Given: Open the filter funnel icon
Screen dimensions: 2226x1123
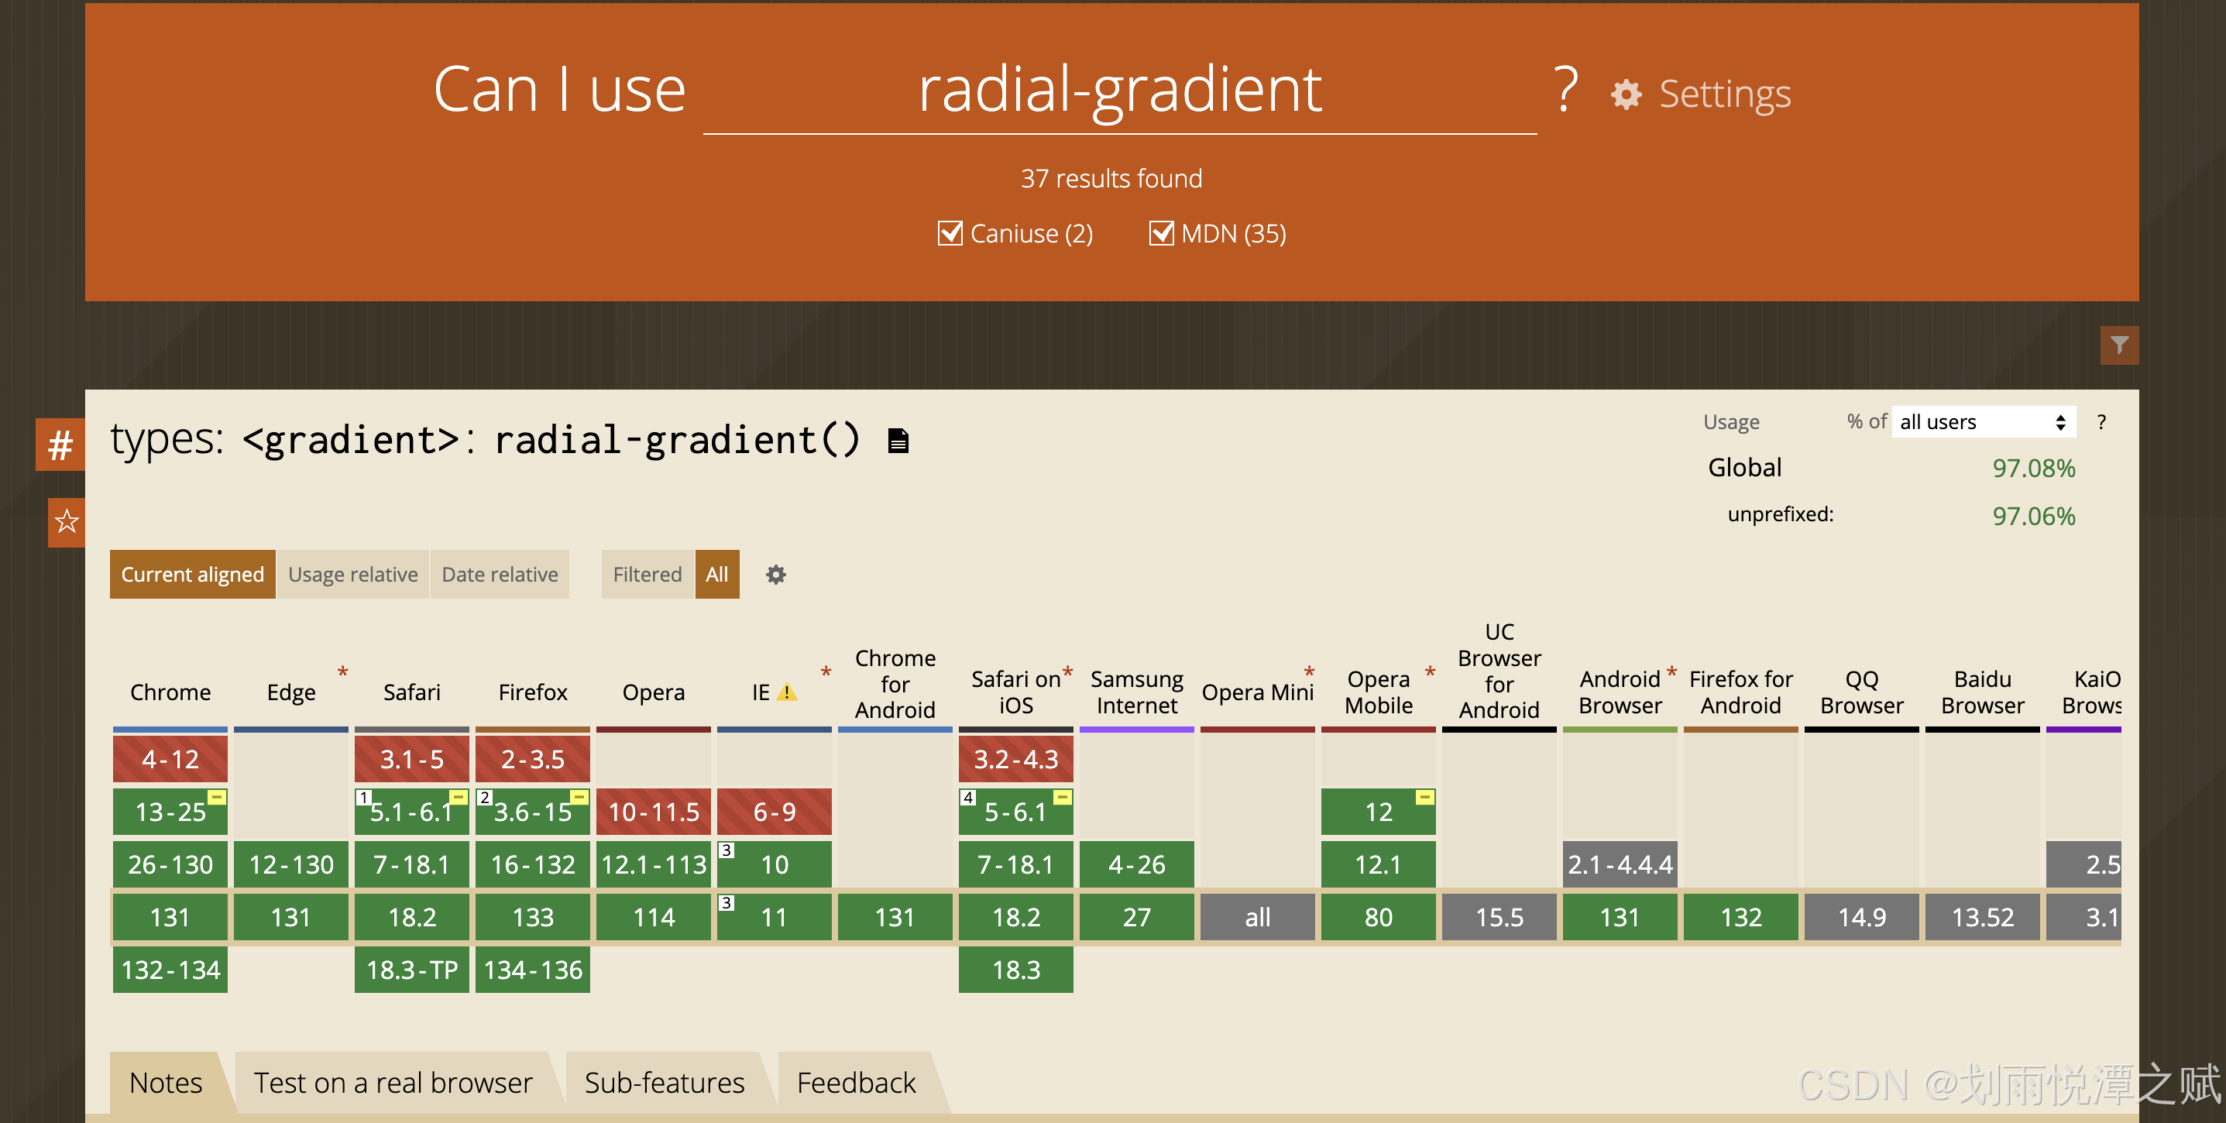Looking at the screenshot, I should tap(2118, 345).
